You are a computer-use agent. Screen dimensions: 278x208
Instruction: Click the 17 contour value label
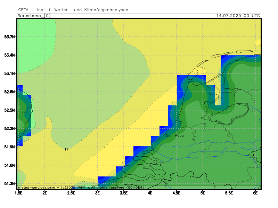pyautogui.click(x=66, y=149)
